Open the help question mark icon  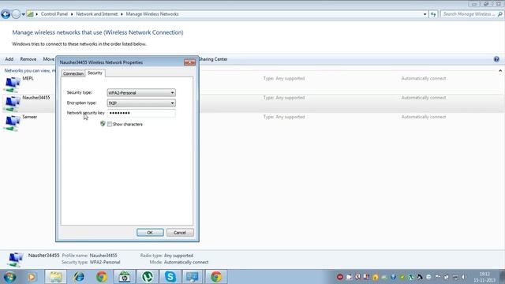(496, 59)
